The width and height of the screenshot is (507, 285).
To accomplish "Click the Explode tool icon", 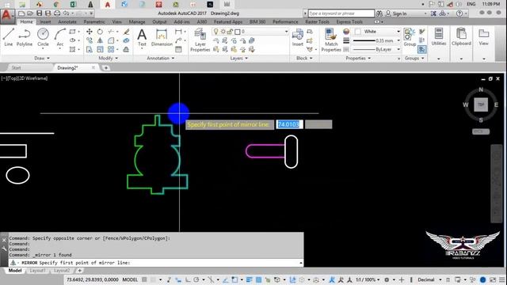I will 127,40.
